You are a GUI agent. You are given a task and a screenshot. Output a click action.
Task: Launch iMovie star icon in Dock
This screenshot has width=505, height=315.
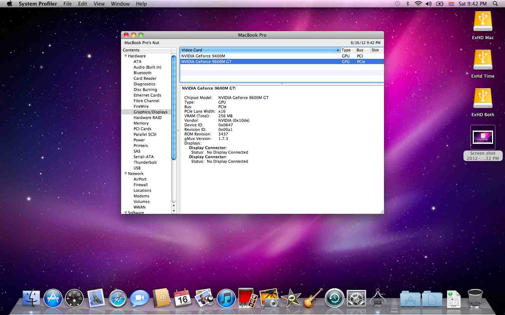click(x=291, y=298)
